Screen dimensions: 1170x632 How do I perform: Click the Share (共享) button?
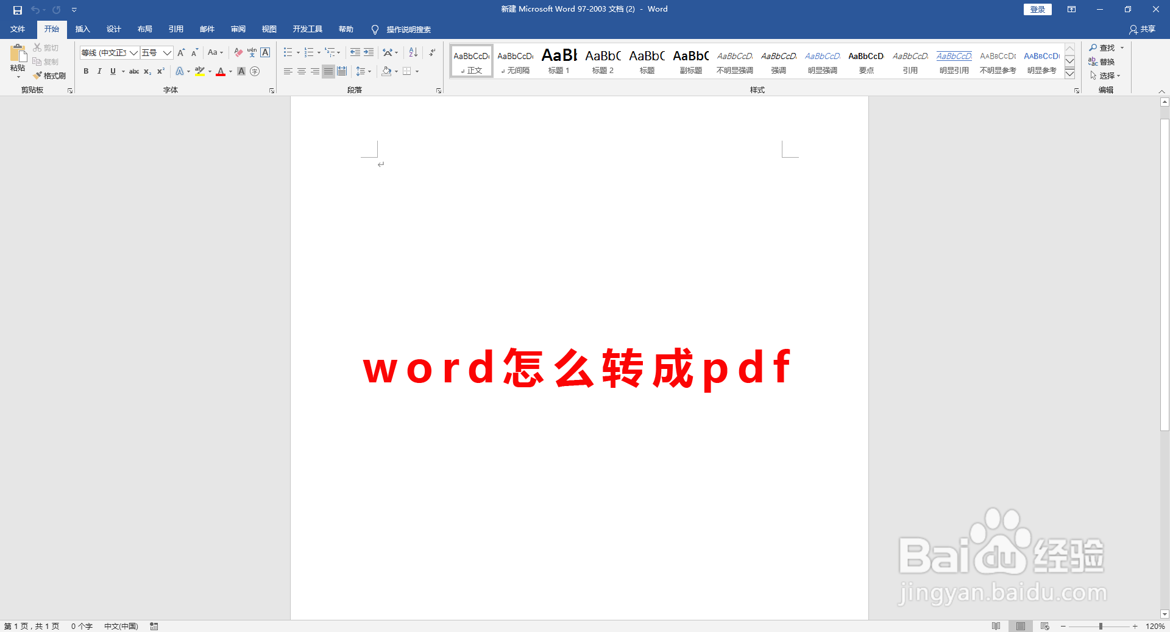click(x=1142, y=29)
